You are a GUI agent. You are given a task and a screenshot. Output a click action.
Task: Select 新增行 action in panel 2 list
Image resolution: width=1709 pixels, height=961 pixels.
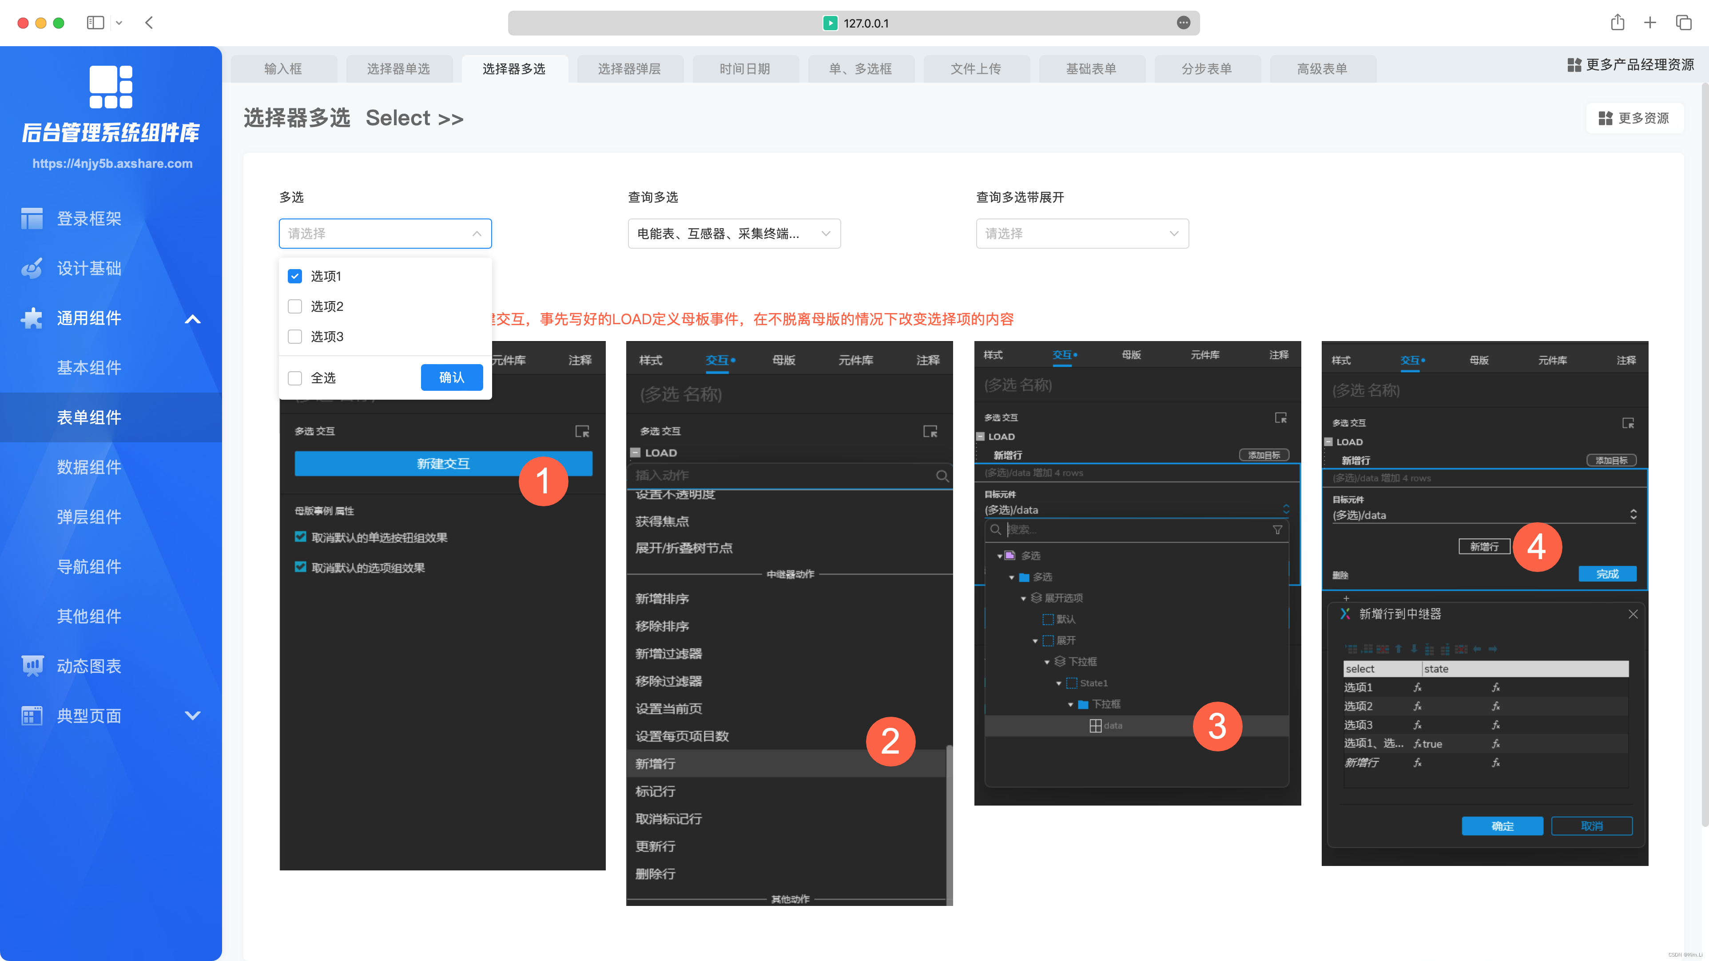point(786,763)
